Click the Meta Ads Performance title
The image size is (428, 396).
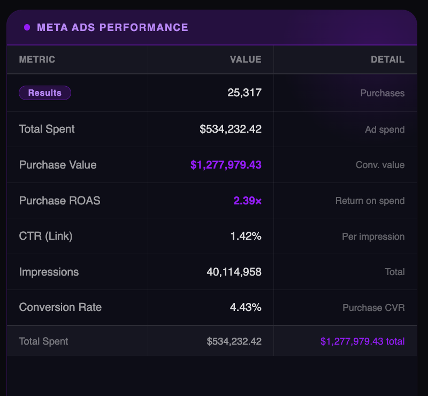pyautogui.click(x=112, y=27)
